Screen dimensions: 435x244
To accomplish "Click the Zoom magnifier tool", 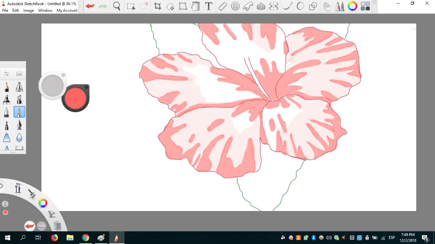I will (x=117, y=6).
